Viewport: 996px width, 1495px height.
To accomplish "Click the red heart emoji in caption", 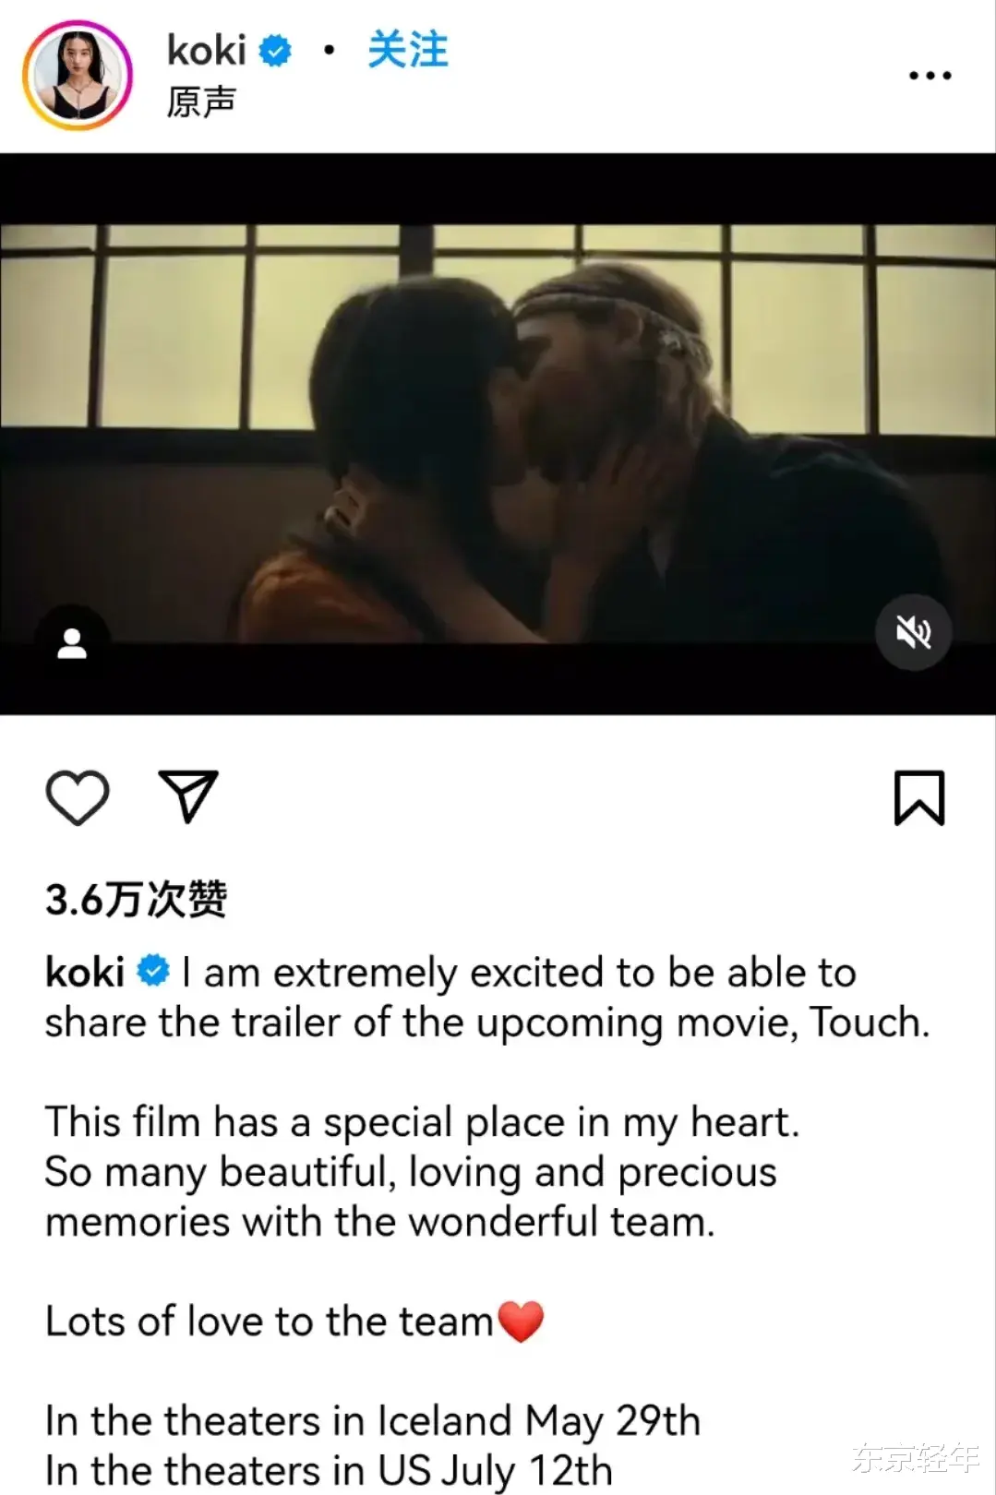I will click(522, 1322).
